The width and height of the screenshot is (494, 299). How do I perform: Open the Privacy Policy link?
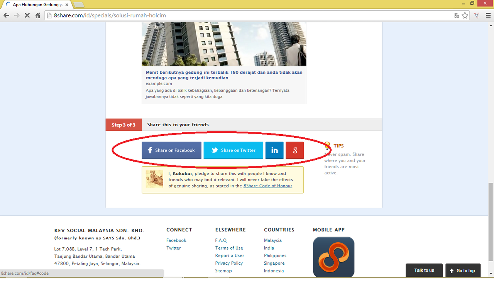pos(229,263)
